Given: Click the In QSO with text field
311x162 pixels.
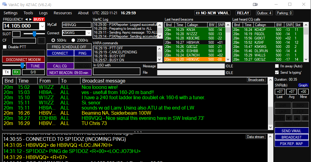Looking at the screenshot, I should [x=117, y=71].
